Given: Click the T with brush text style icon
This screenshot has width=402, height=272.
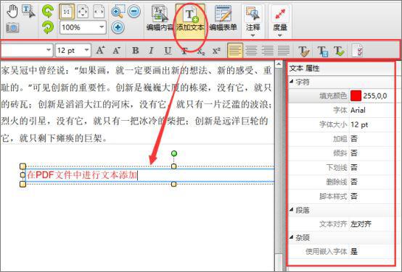Looking at the screenshot, I should pos(304,51).
